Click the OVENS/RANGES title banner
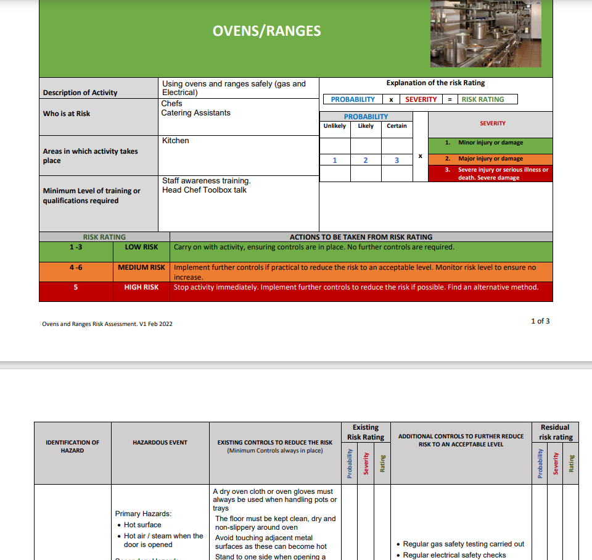 268,30
